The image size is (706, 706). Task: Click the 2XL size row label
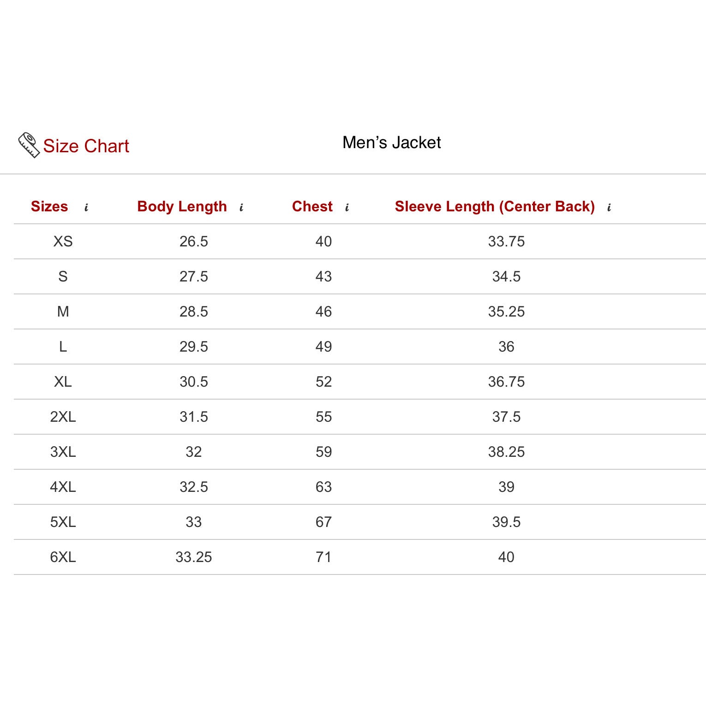click(63, 417)
